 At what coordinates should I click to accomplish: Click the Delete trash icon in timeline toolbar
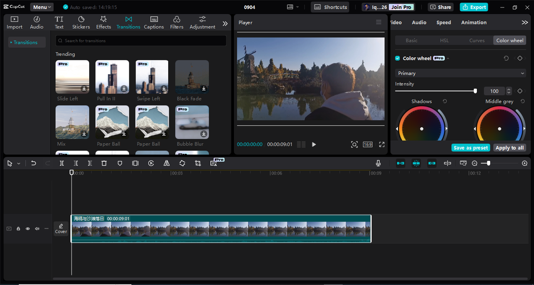point(104,163)
